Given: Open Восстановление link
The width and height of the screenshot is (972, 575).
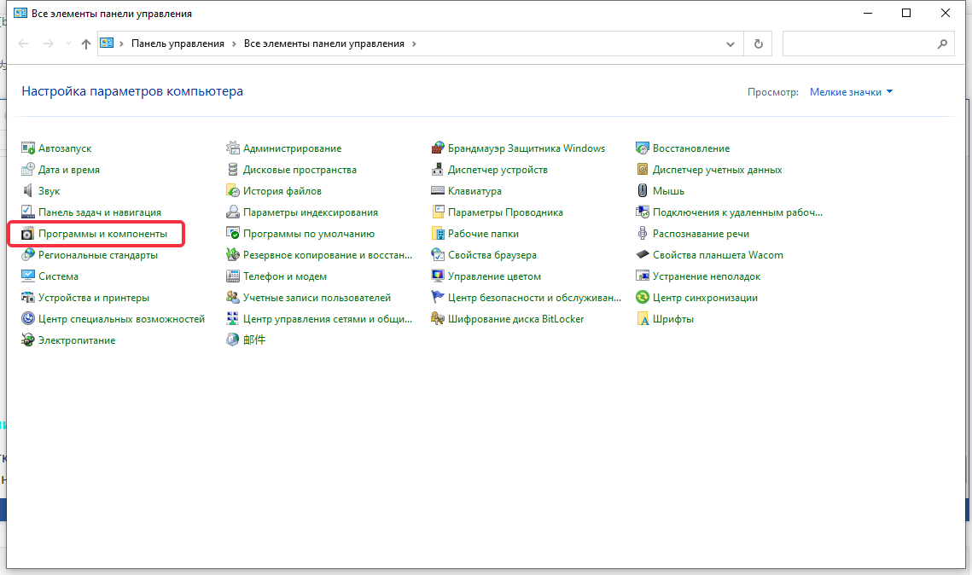Looking at the screenshot, I should pyautogui.click(x=691, y=148).
